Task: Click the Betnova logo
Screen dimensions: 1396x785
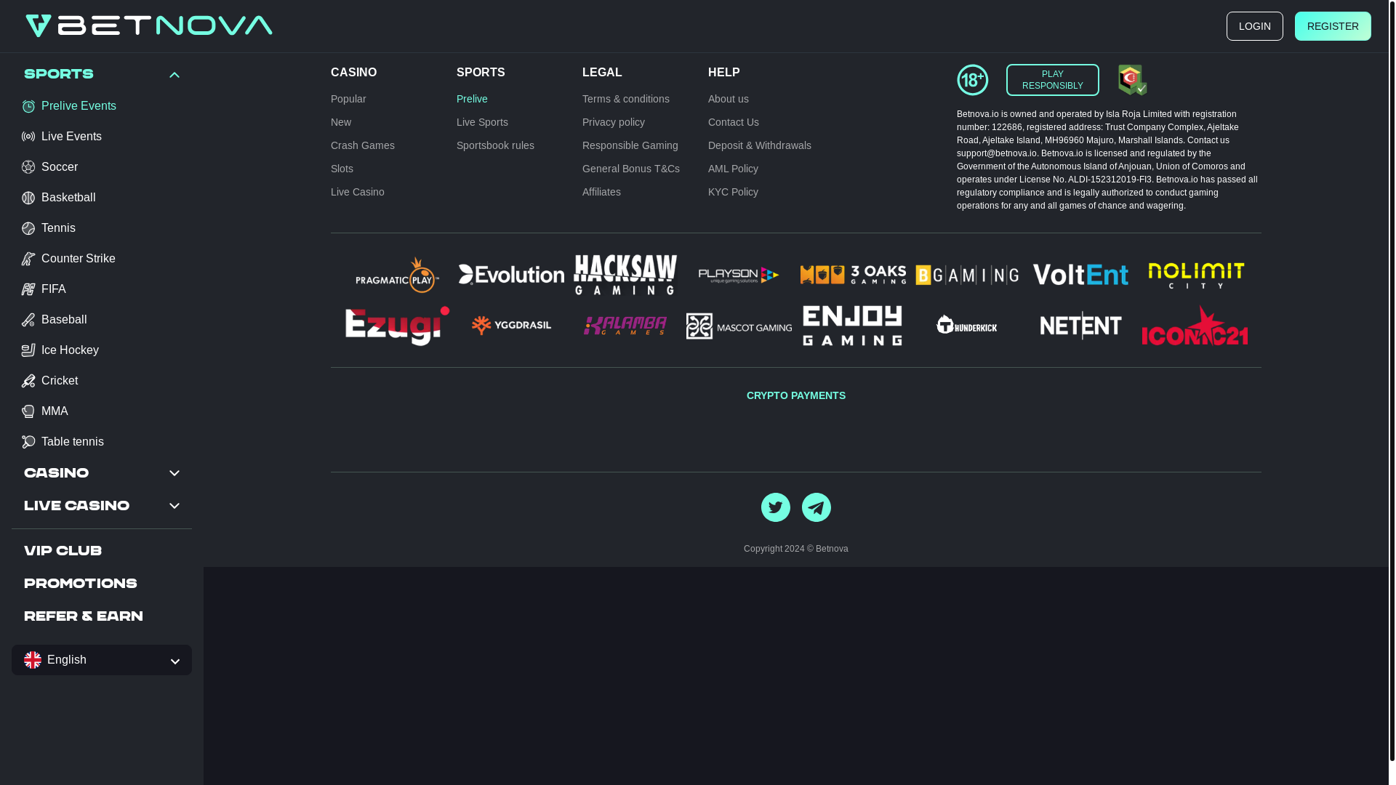Action: pyautogui.click(x=149, y=25)
